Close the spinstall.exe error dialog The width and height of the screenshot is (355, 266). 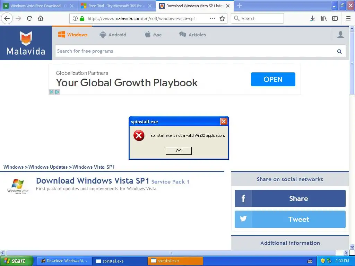pyautogui.click(x=224, y=122)
